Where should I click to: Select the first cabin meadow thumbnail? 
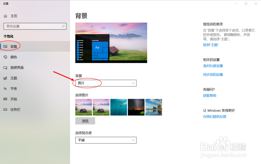coord(84,107)
